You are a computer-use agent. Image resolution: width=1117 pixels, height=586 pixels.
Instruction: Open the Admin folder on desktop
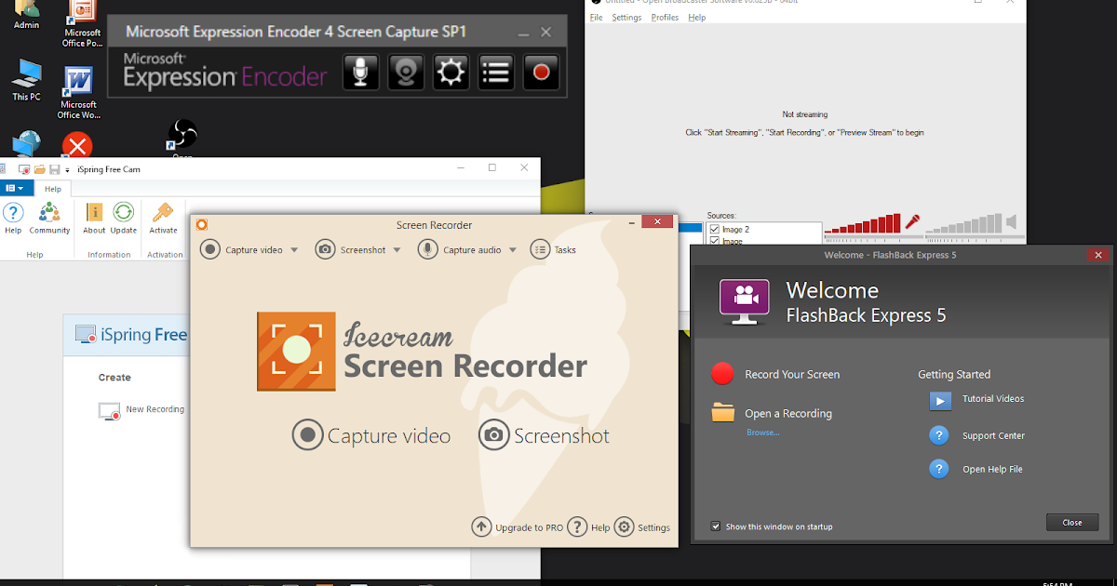click(27, 15)
